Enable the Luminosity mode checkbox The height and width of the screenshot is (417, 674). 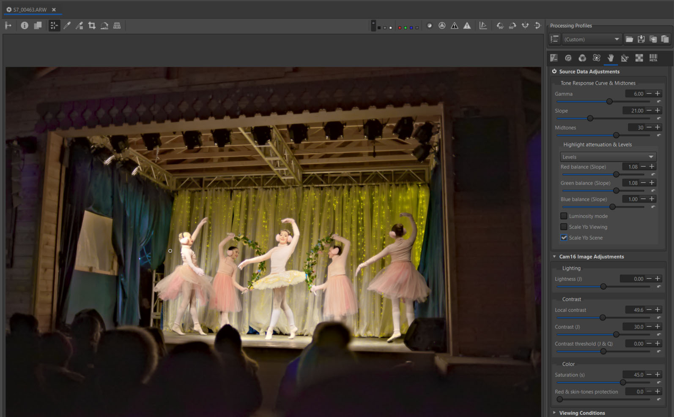(564, 216)
